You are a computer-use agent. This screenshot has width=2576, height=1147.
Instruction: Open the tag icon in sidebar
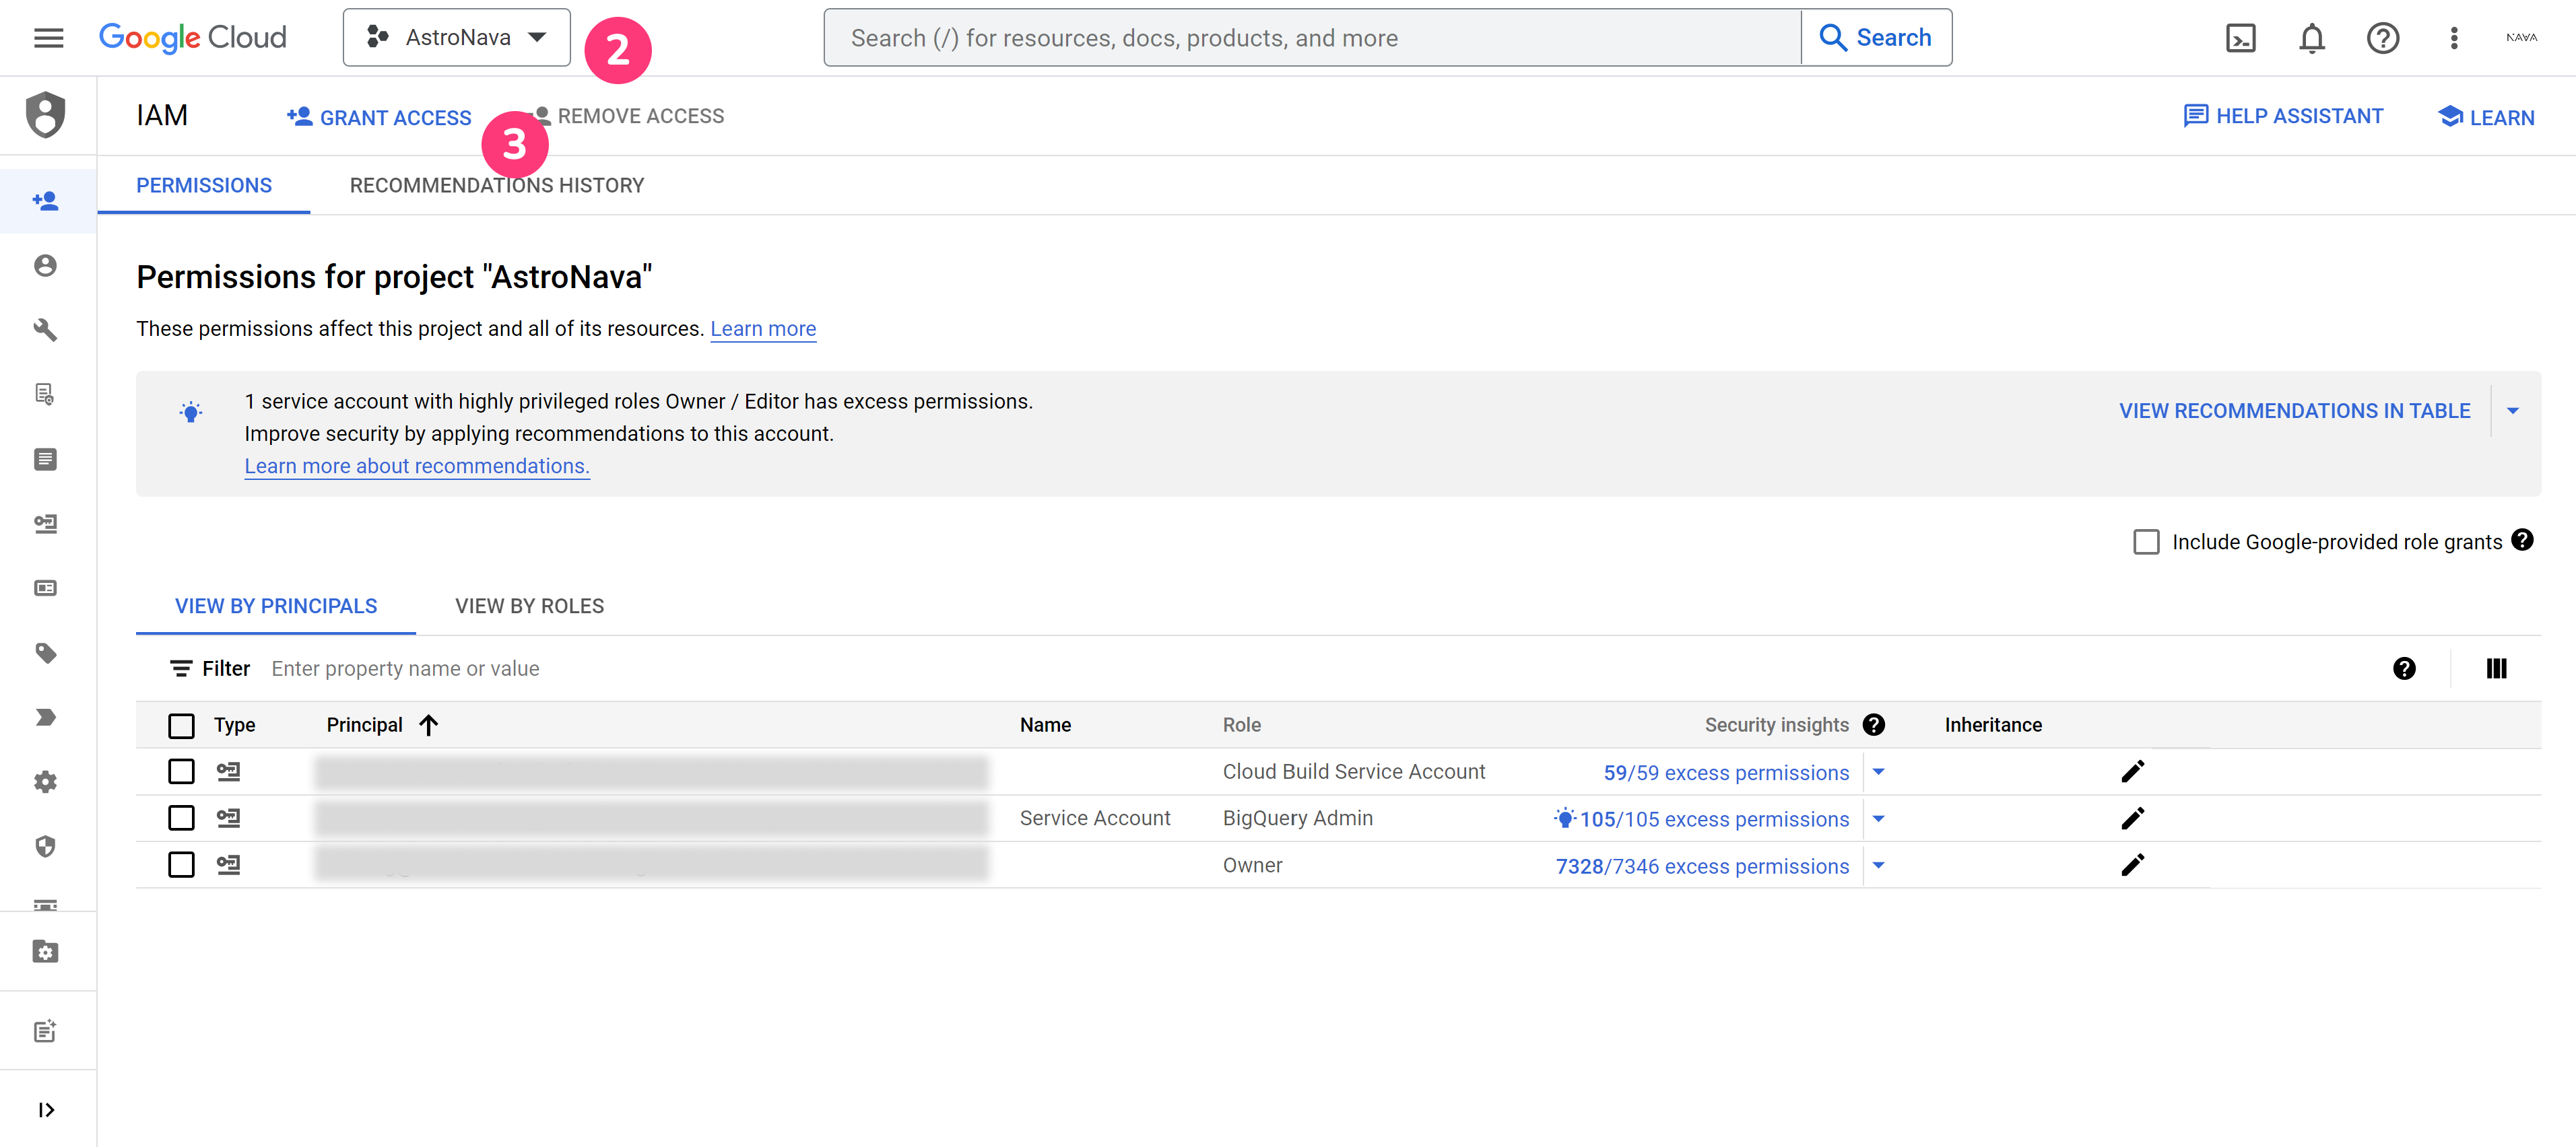[46, 654]
